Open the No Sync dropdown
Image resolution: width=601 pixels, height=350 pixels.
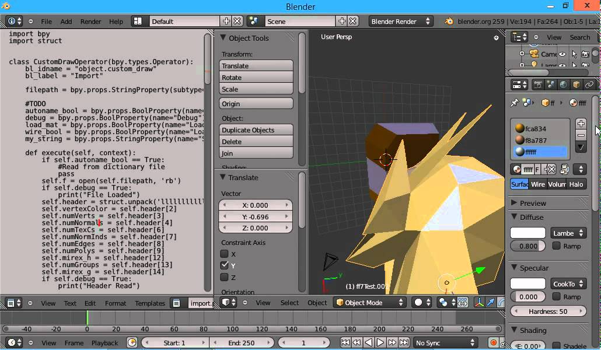(x=445, y=342)
